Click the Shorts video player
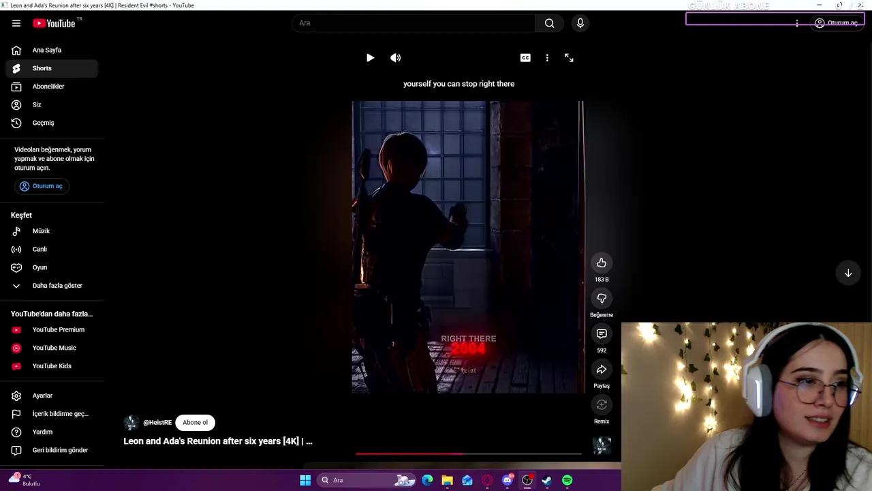This screenshot has height=491, width=872. 468,247
